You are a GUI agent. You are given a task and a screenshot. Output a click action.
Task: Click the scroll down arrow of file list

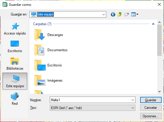coord(159,92)
